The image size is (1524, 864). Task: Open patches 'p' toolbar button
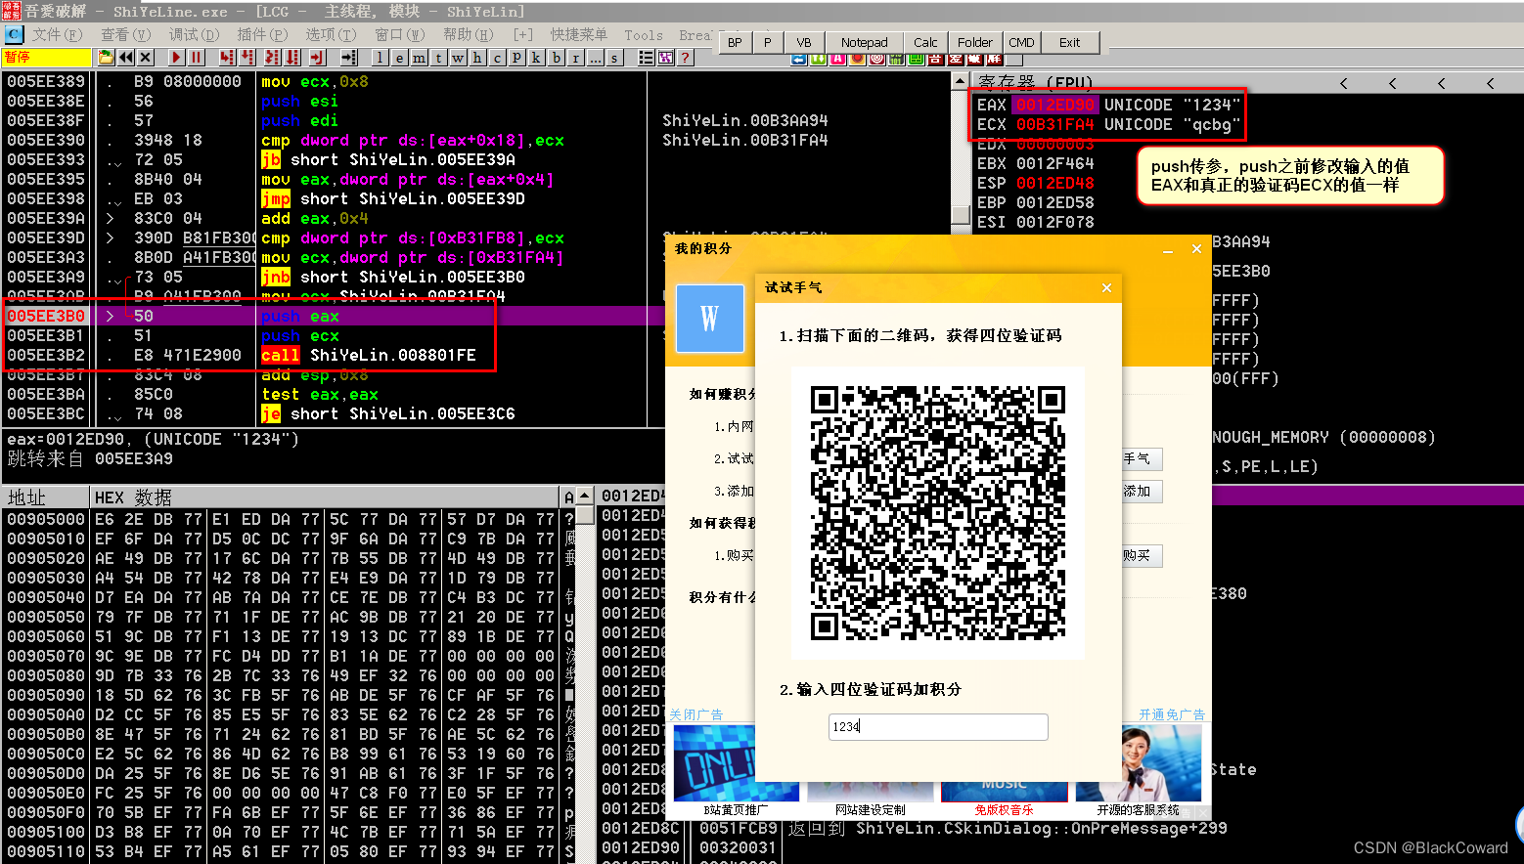click(516, 58)
